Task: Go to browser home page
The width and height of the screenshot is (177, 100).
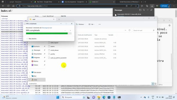Action: click(x=13, y=6)
